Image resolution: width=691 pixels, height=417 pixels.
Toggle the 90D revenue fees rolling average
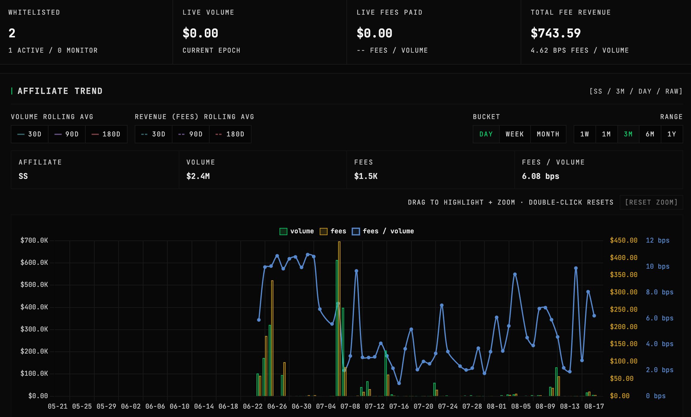tap(191, 134)
